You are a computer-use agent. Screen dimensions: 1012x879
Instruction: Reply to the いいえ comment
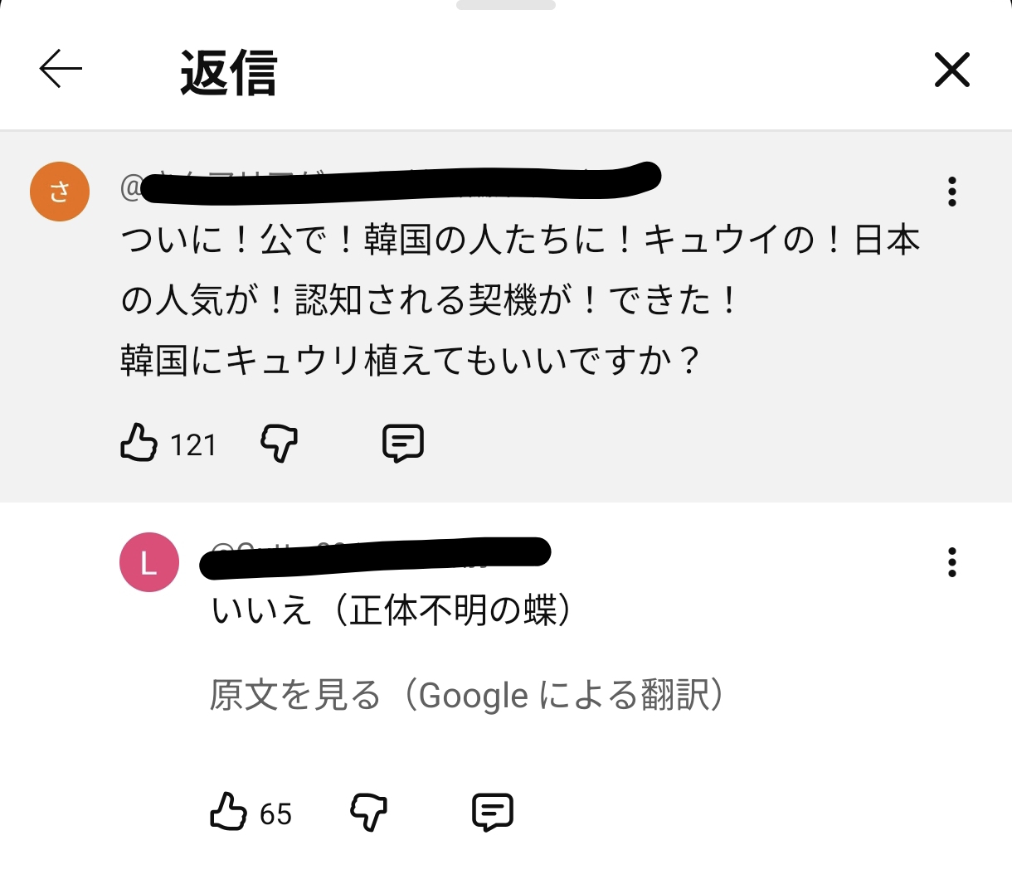[x=493, y=812]
